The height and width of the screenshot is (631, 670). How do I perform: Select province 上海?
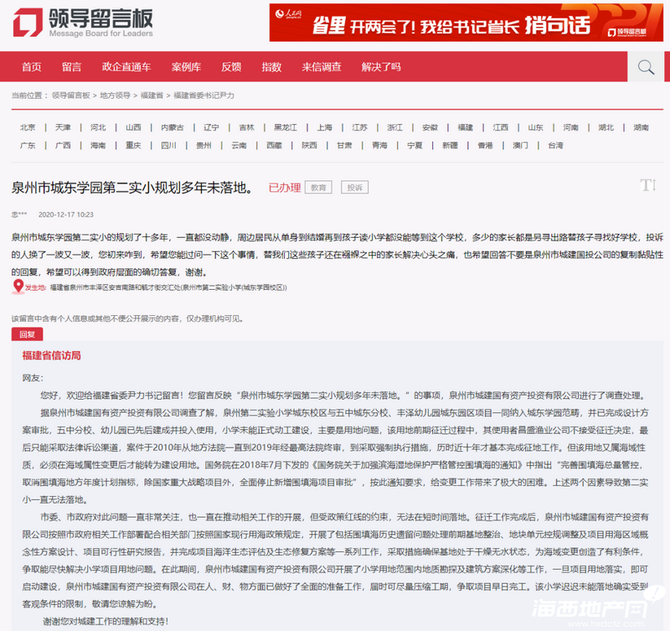click(x=324, y=127)
